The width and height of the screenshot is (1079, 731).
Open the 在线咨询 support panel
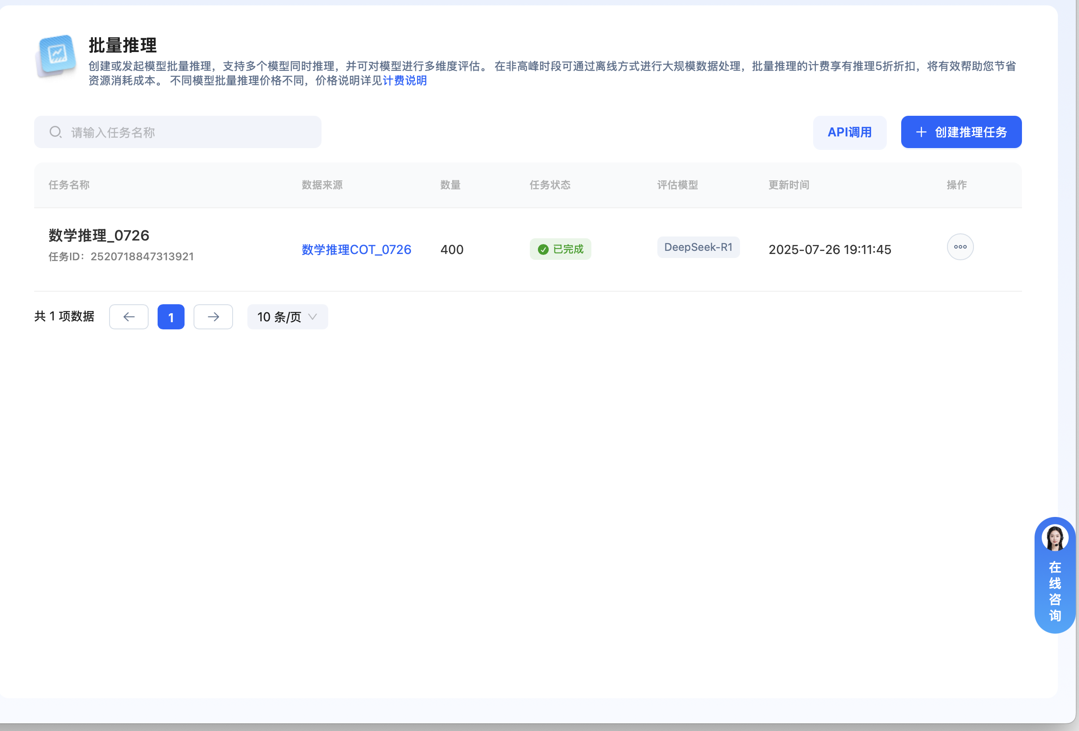(x=1055, y=591)
